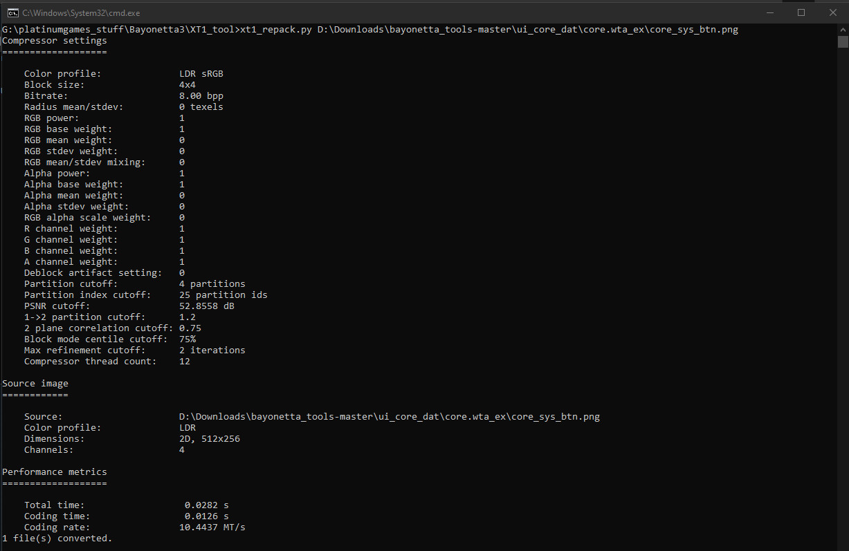Click the 'Alpha stdev weight:' label
Image resolution: width=849 pixels, height=551 pixels.
point(77,207)
